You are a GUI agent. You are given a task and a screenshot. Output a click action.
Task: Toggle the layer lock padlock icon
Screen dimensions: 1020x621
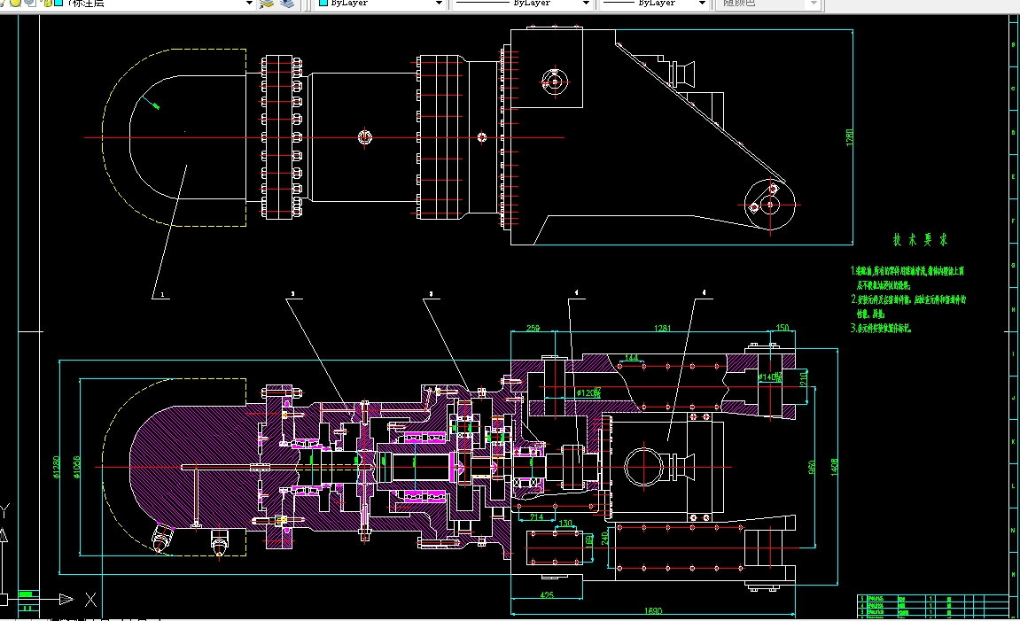pyautogui.click(x=46, y=3)
